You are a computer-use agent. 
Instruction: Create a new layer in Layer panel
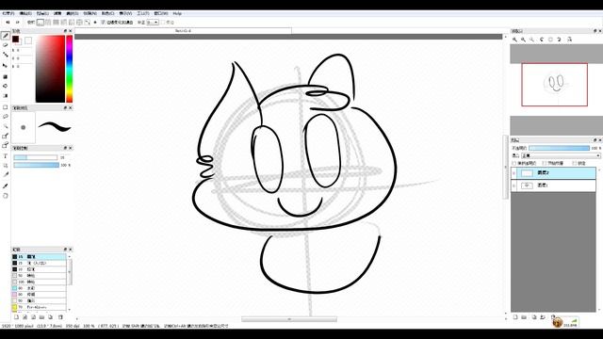pyautogui.click(x=515, y=317)
